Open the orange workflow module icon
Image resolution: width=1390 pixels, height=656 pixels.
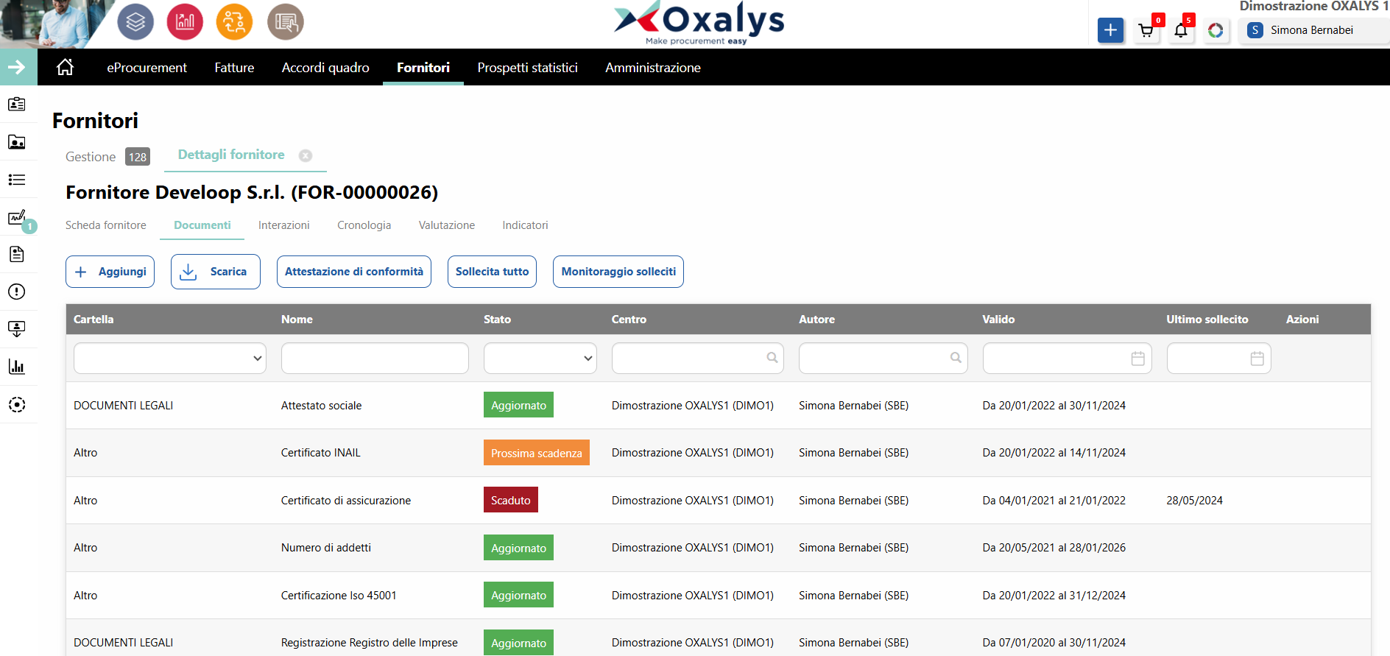coord(234,22)
